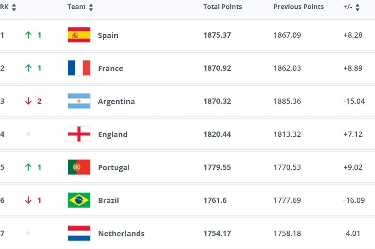Screen dimensions: 375x249
Task: Click the Brazil flag icon
Action: point(79,200)
